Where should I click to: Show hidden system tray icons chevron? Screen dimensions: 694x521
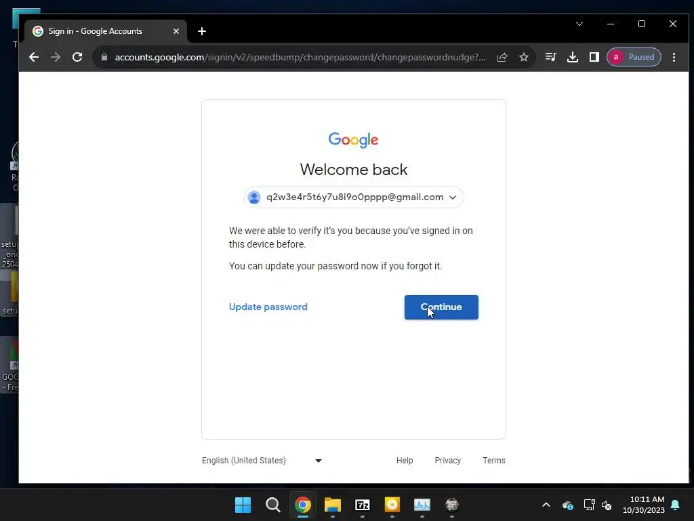(546, 505)
